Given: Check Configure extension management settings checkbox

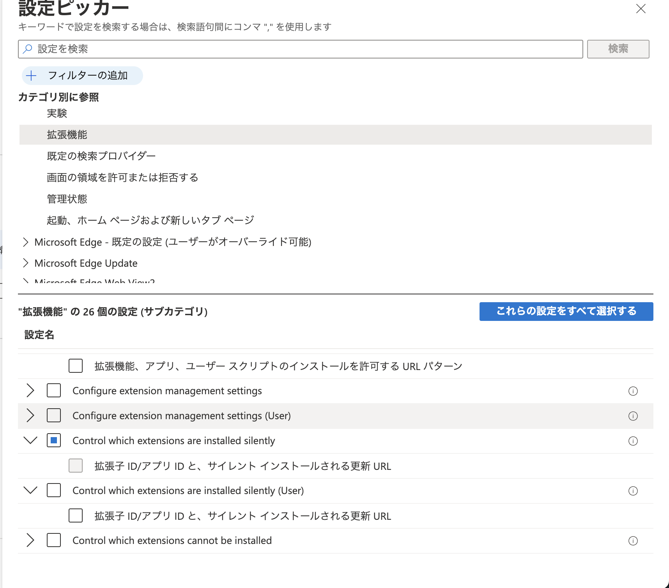Looking at the screenshot, I should coord(54,390).
